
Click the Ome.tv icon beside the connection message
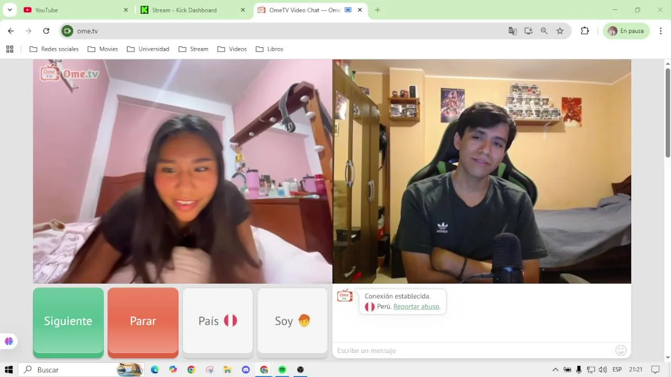344,296
